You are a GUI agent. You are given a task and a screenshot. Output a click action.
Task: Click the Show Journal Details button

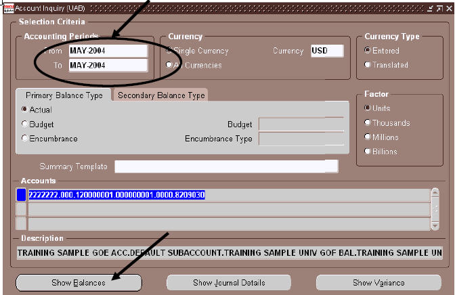pos(229,282)
